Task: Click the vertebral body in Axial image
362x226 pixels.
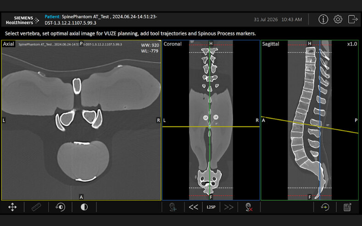Action: click(x=83, y=161)
